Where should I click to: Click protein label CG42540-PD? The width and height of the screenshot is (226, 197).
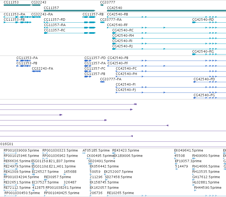[204, 79]
